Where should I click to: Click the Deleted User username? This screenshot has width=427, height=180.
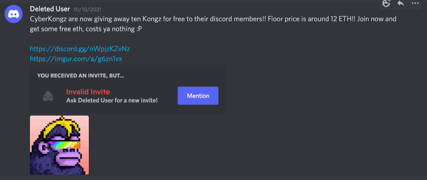50,9
